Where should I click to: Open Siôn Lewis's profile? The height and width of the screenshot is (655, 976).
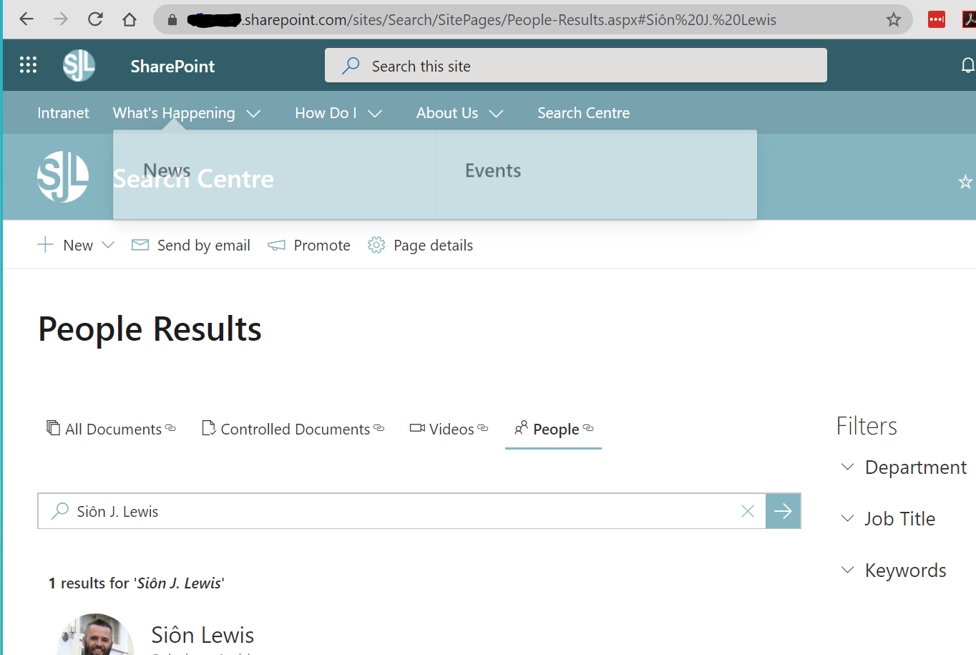click(x=202, y=635)
